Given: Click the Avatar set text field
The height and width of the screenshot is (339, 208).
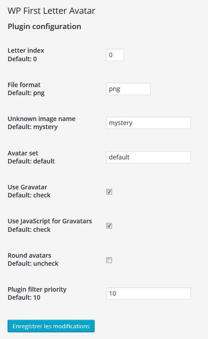Looking at the screenshot, I should [149, 157].
